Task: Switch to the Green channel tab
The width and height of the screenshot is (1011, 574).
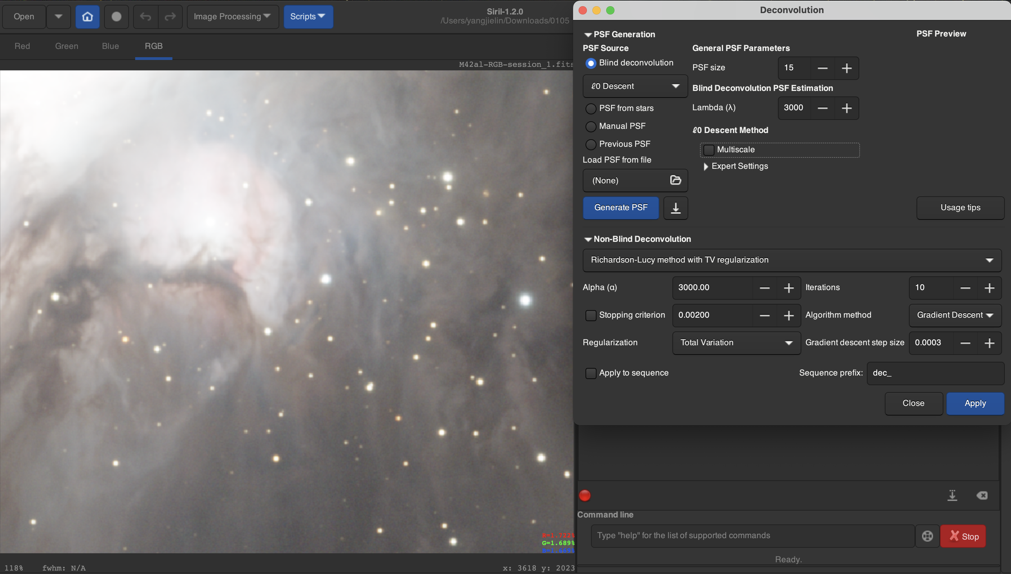Action: pyautogui.click(x=67, y=46)
